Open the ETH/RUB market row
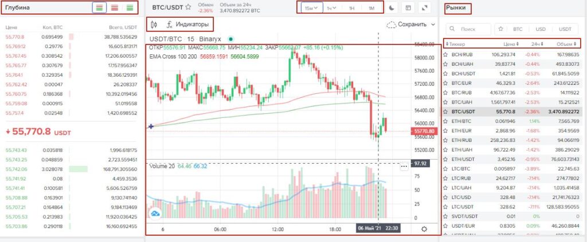587x242 pixels. coord(511,140)
